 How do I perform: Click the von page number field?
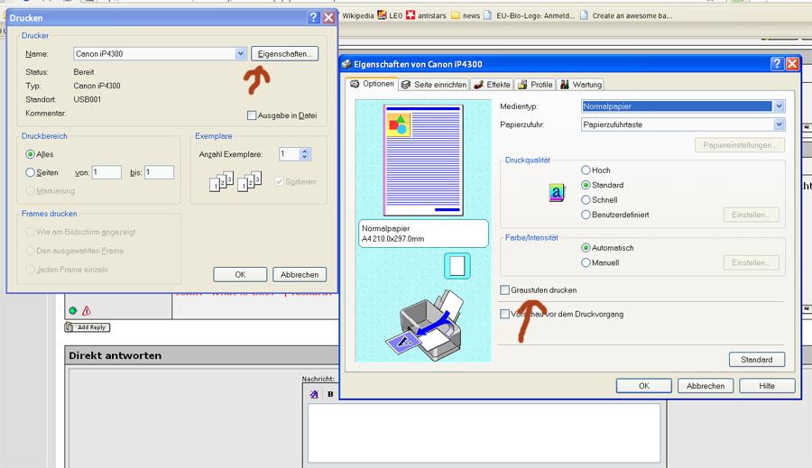click(x=106, y=172)
